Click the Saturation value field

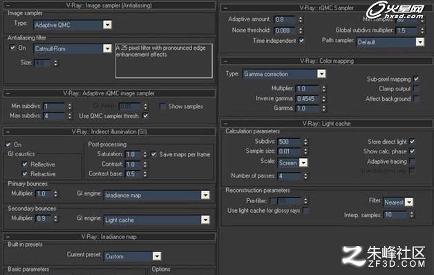[x=133, y=154]
